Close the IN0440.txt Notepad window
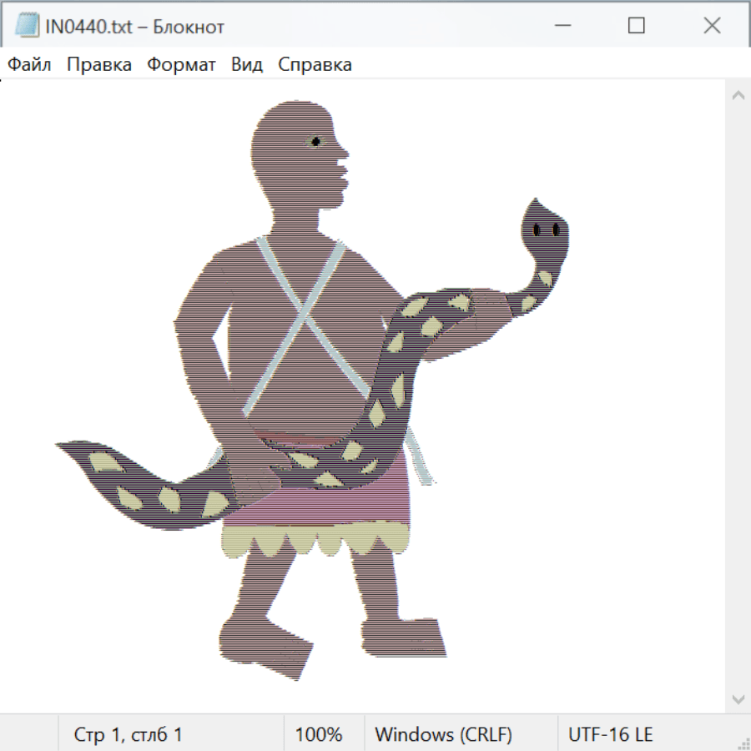Screen dimensions: 751x751 point(711,26)
